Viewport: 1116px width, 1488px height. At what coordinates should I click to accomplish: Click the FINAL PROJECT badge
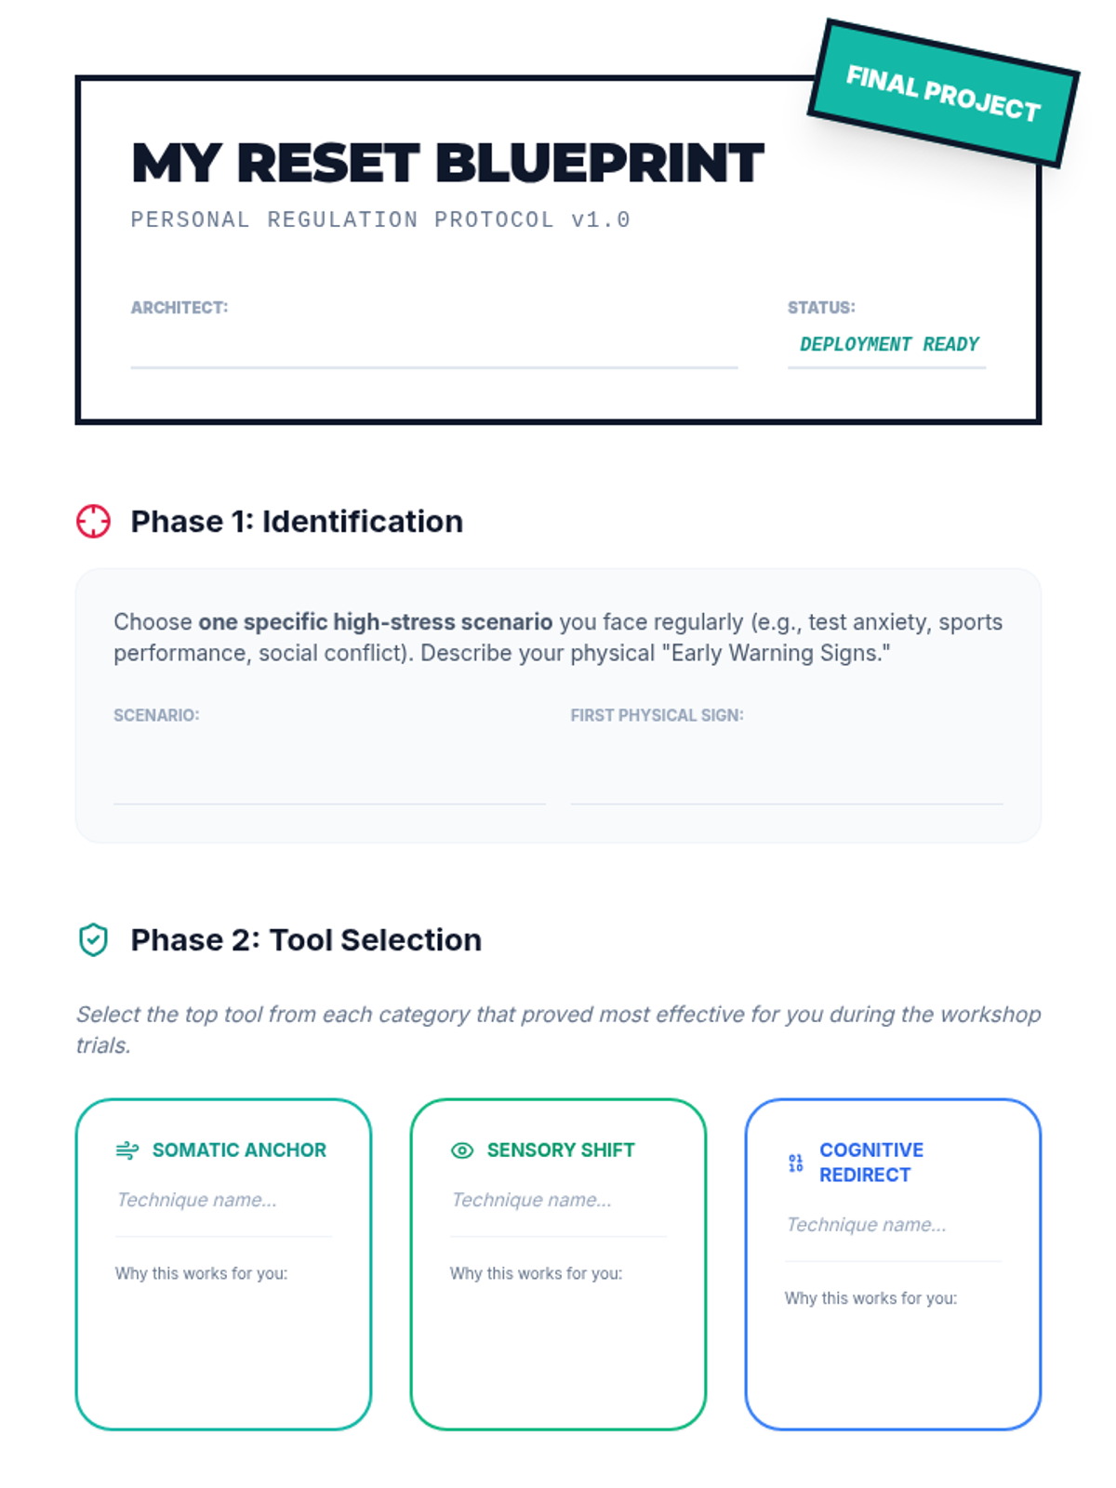(943, 93)
